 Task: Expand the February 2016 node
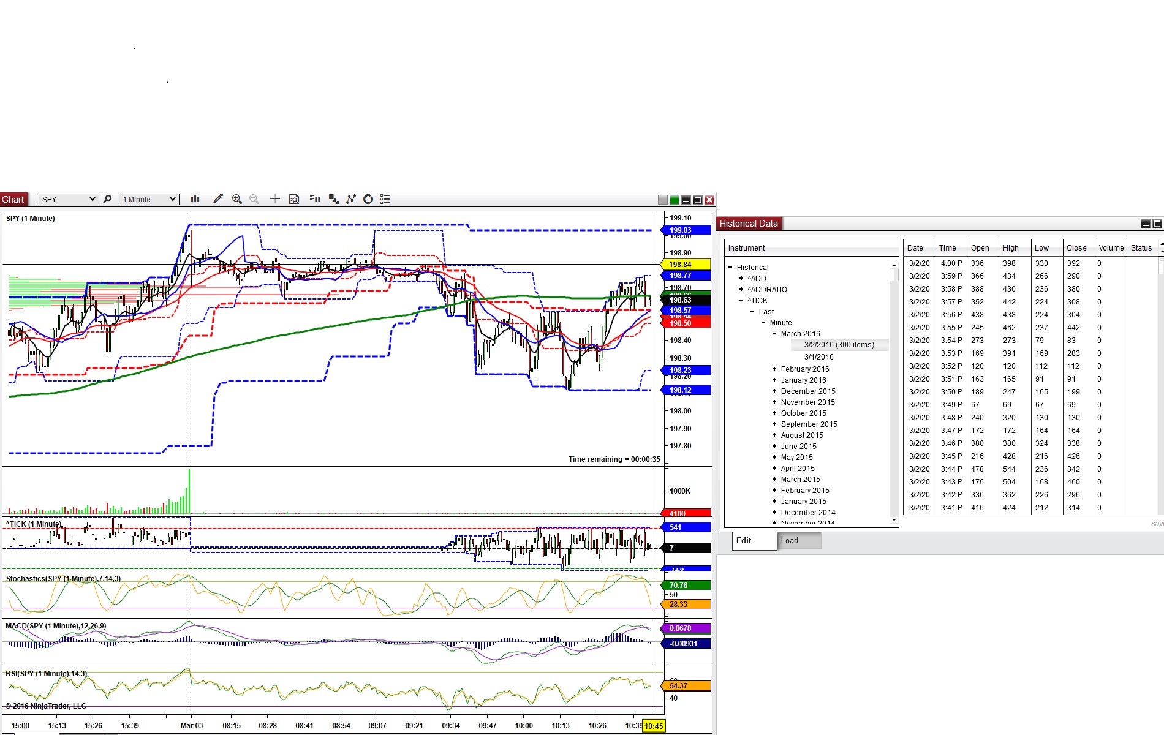[774, 369]
